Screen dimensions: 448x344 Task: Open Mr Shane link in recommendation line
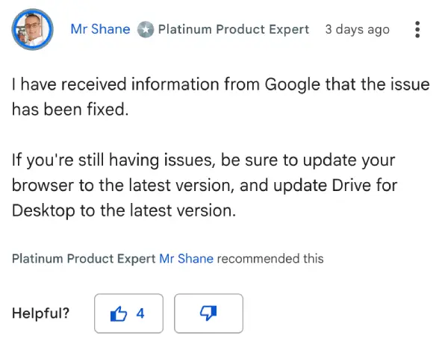[186, 259]
